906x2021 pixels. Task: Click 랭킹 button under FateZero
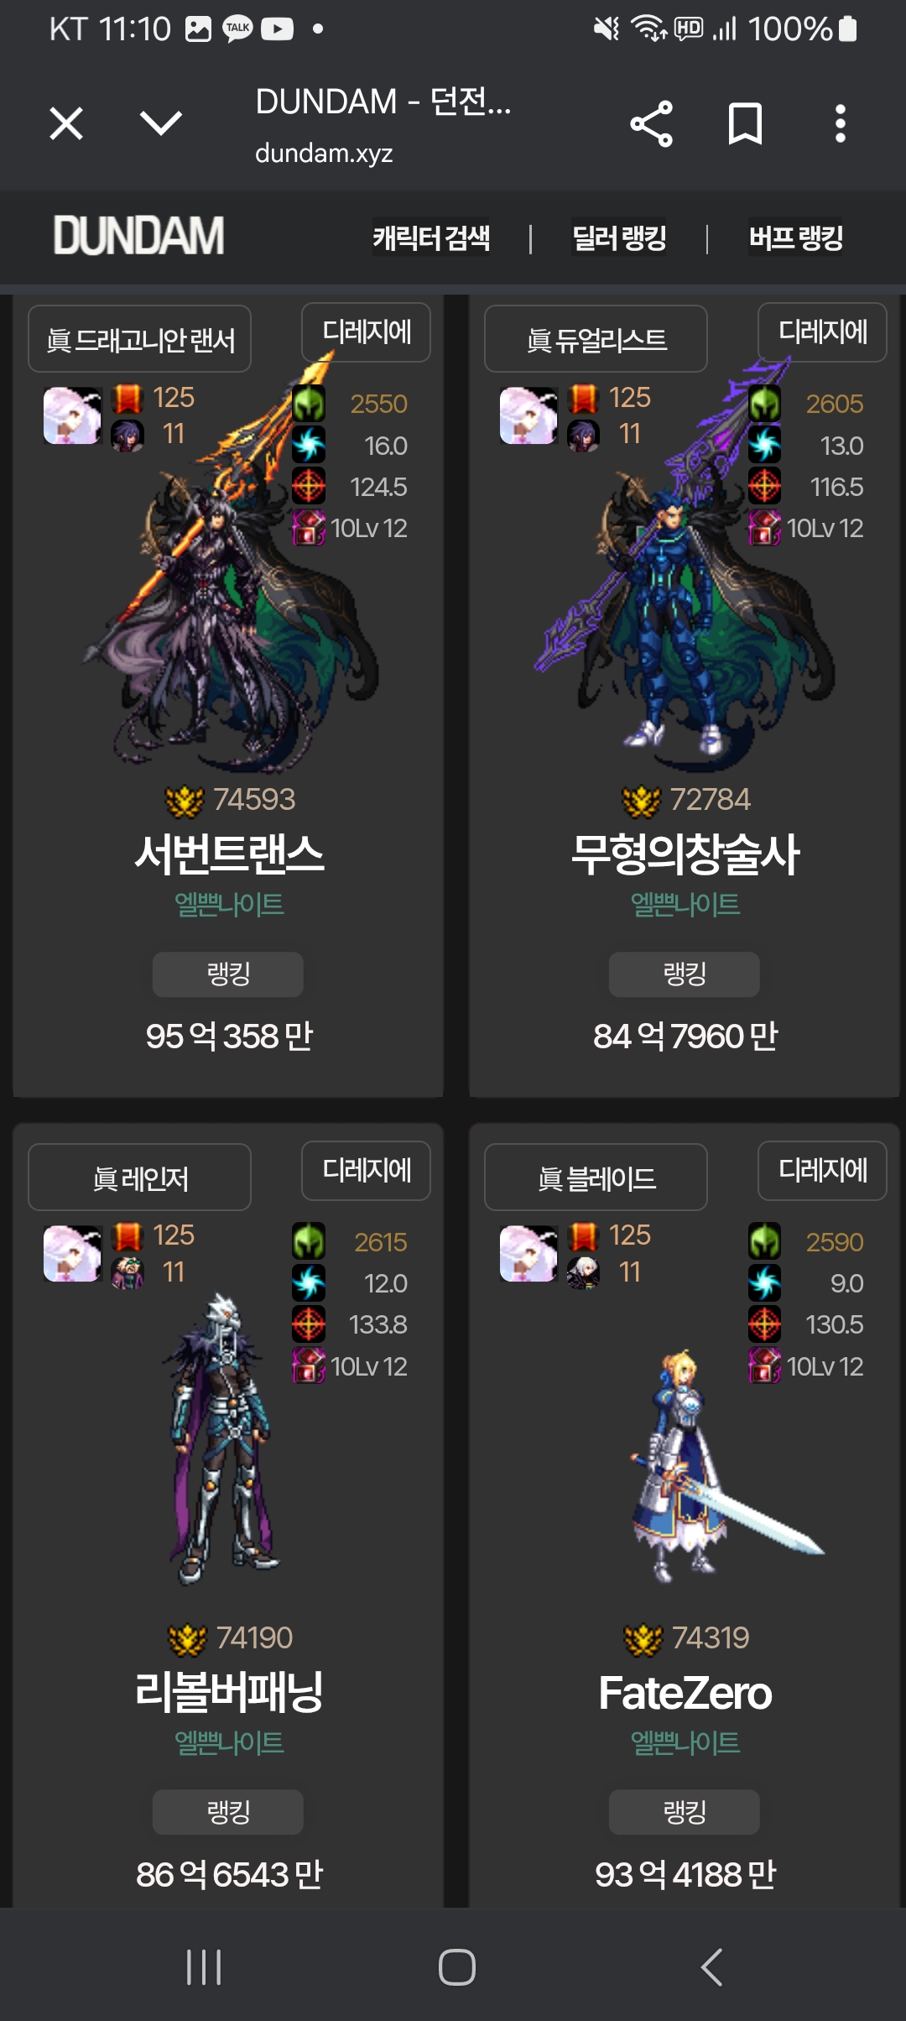click(x=685, y=1812)
